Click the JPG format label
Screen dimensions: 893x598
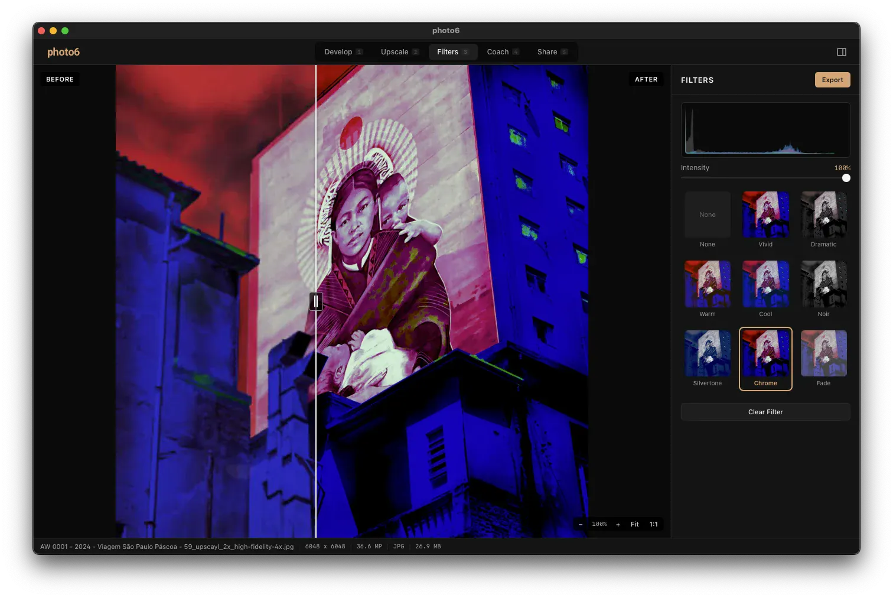[399, 547]
